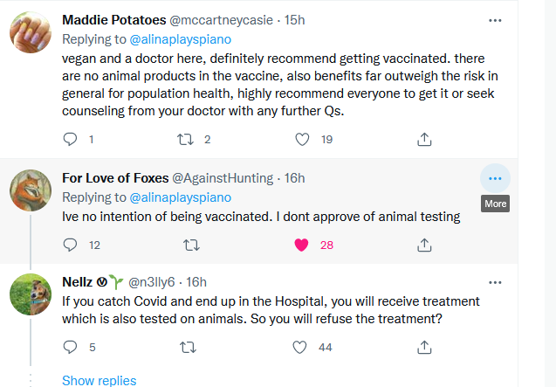Retweet Nellz's Covid treatment tweet
556x387 pixels.
pyautogui.click(x=186, y=347)
